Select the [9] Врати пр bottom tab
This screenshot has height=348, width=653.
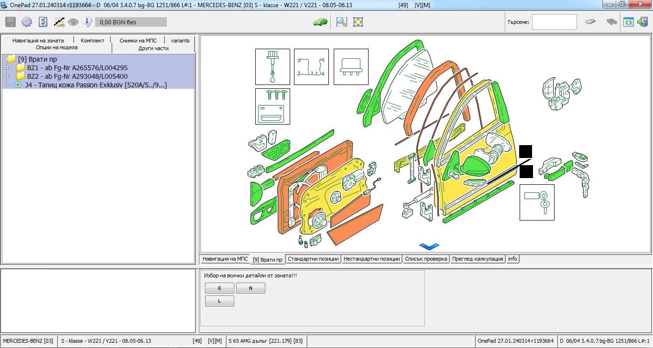click(x=268, y=259)
